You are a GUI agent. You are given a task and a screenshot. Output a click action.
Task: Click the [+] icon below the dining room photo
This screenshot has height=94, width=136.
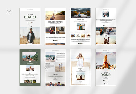tap(55, 36)
